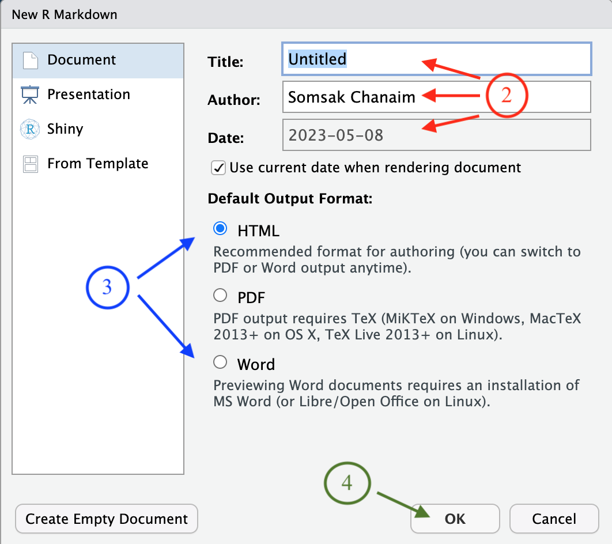Click the disabled Date field
612x544 pixels.
[x=436, y=135]
